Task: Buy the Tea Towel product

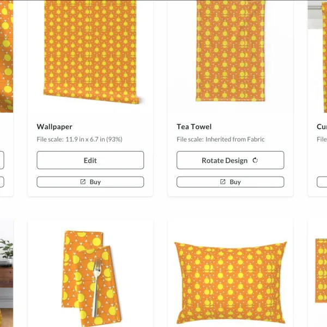Action: (230, 182)
